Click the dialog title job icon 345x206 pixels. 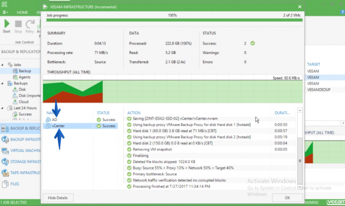coord(45,7)
